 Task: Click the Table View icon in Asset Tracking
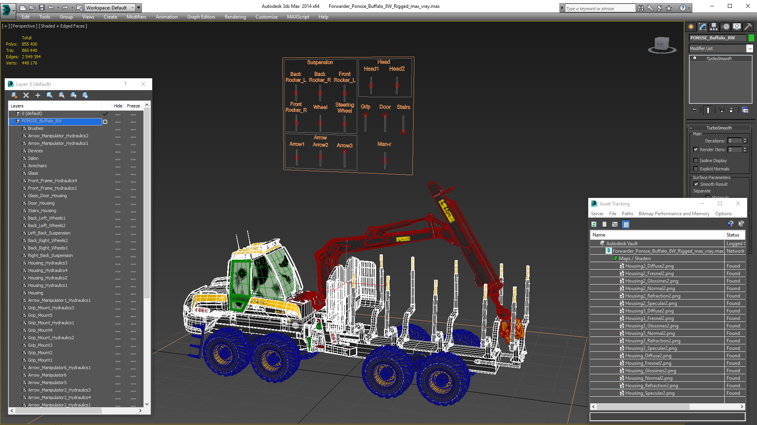pyautogui.click(x=626, y=224)
